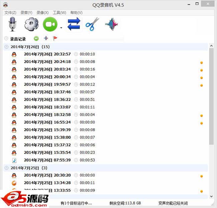Click the green video camera button
The width and height of the screenshot is (217, 208).
pyautogui.click(x=50, y=24)
